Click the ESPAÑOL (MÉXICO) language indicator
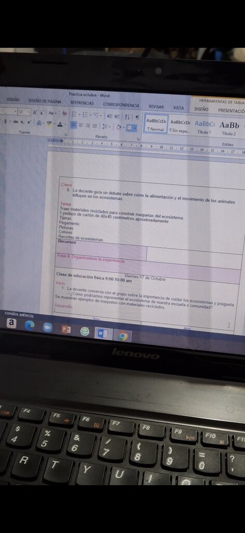245x533 pixels. (x=19, y=313)
